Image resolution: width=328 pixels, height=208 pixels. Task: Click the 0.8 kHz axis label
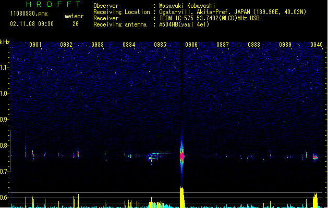(4, 146)
